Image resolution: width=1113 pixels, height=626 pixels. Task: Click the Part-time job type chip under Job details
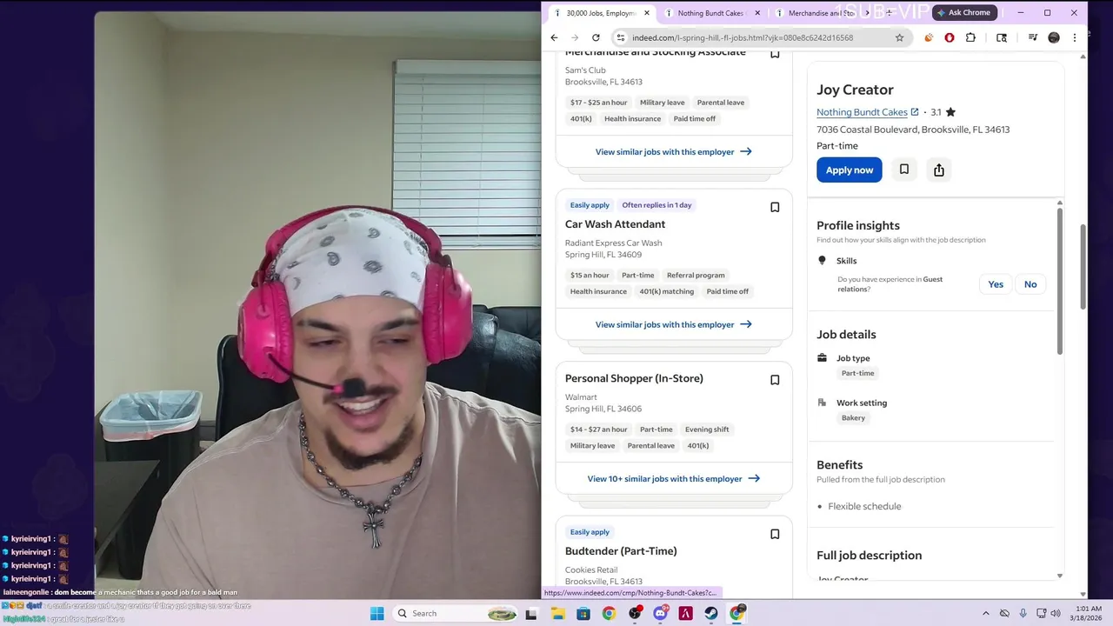pyautogui.click(x=857, y=373)
